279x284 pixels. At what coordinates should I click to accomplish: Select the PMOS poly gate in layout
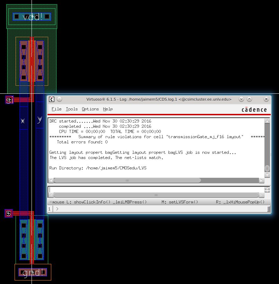(x=32, y=61)
